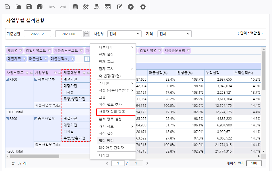The image size is (272, 171).
Task: Go to the next page arrow
Action: [147, 163]
